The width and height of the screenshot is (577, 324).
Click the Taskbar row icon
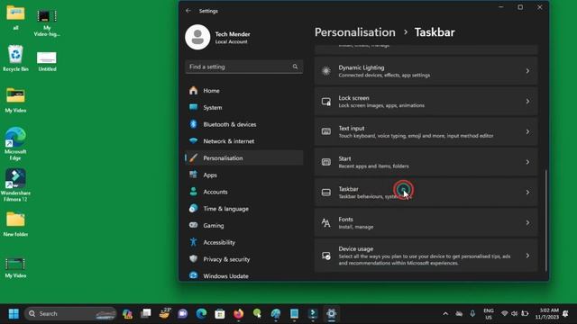326,192
